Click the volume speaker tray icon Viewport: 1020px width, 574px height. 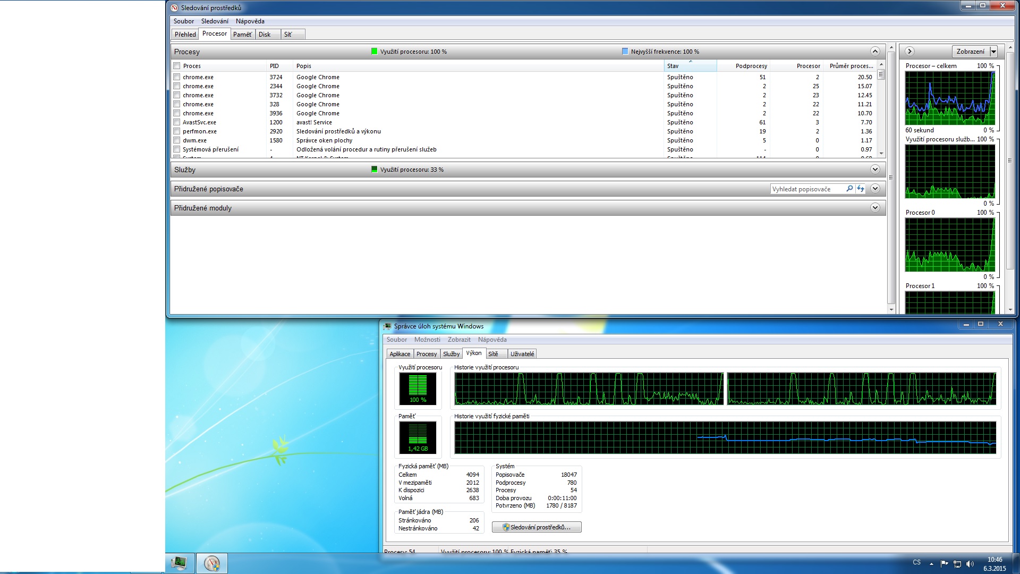(x=970, y=564)
